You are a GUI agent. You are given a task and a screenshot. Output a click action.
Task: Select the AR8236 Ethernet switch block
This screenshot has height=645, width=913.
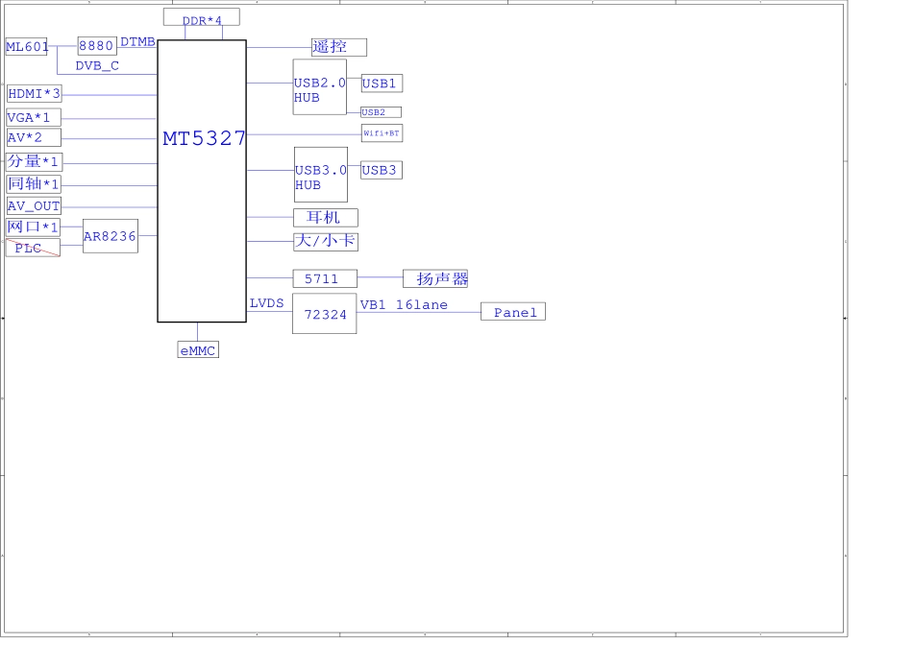click(x=111, y=236)
